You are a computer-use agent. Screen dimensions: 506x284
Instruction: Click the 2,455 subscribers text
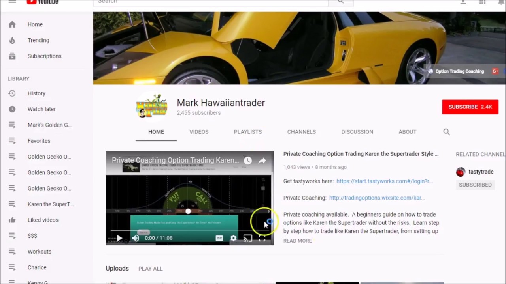pyautogui.click(x=198, y=113)
